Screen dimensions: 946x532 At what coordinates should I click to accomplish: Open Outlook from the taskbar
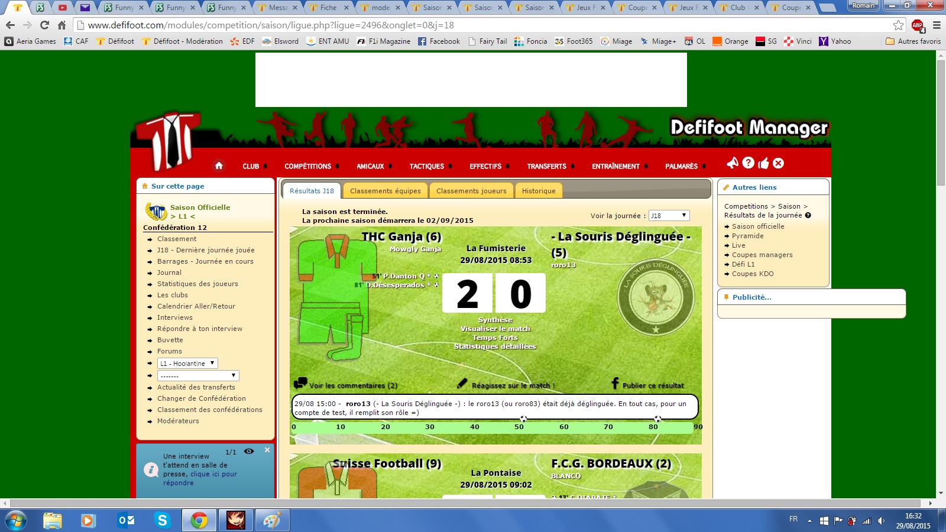[126, 520]
